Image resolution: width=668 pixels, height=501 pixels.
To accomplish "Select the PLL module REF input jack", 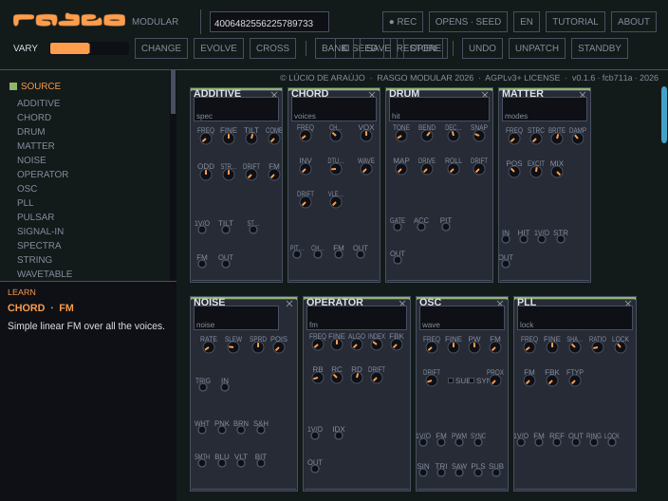I will [557, 442].
